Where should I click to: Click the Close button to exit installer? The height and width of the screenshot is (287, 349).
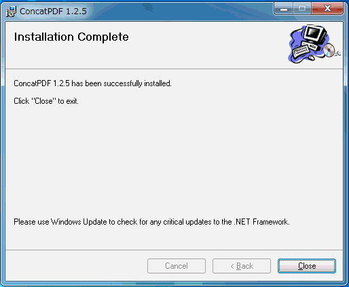[307, 266]
